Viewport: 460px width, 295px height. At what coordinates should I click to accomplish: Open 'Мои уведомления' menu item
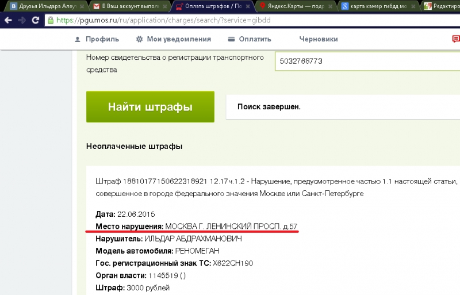(x=179, y=39)
